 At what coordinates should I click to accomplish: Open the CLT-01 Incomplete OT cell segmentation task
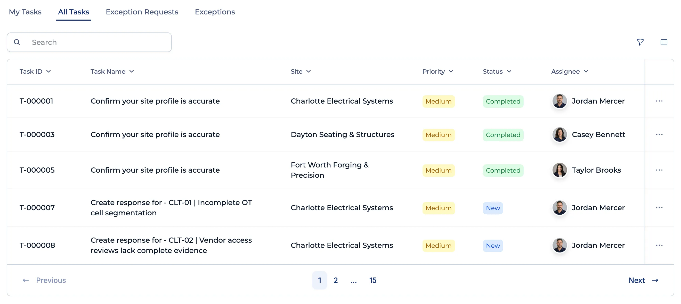[x=171, y=208]
